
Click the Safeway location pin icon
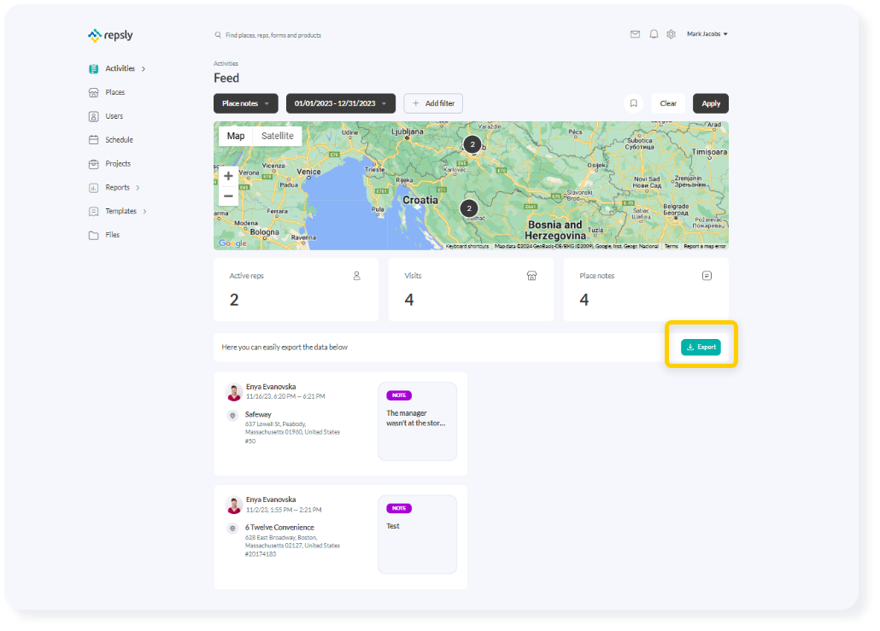232,415
